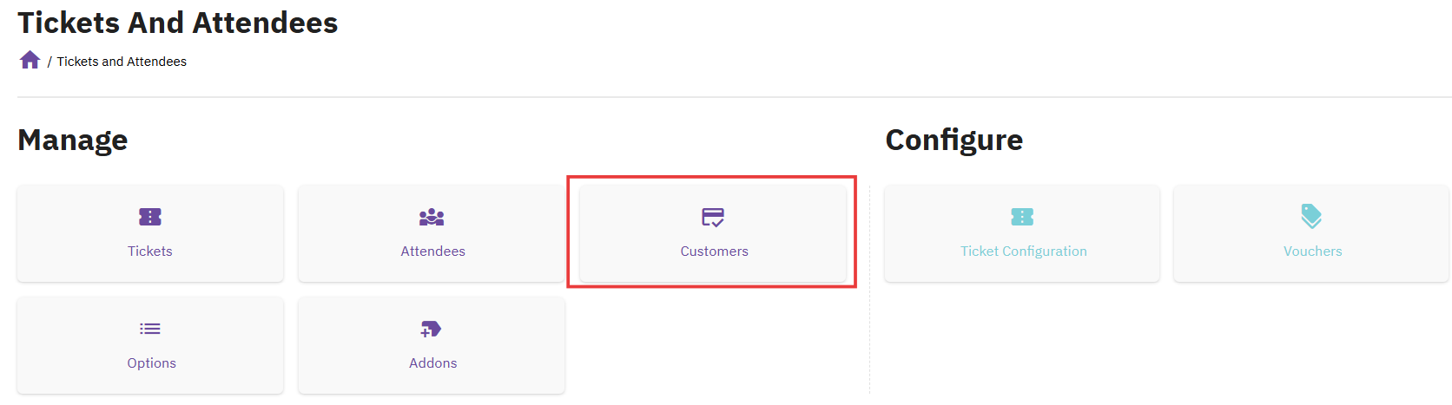Open the Tickets link
The width and height of the screenshot is (1452, 405).
pyautogui.click(x=150, y=251)
